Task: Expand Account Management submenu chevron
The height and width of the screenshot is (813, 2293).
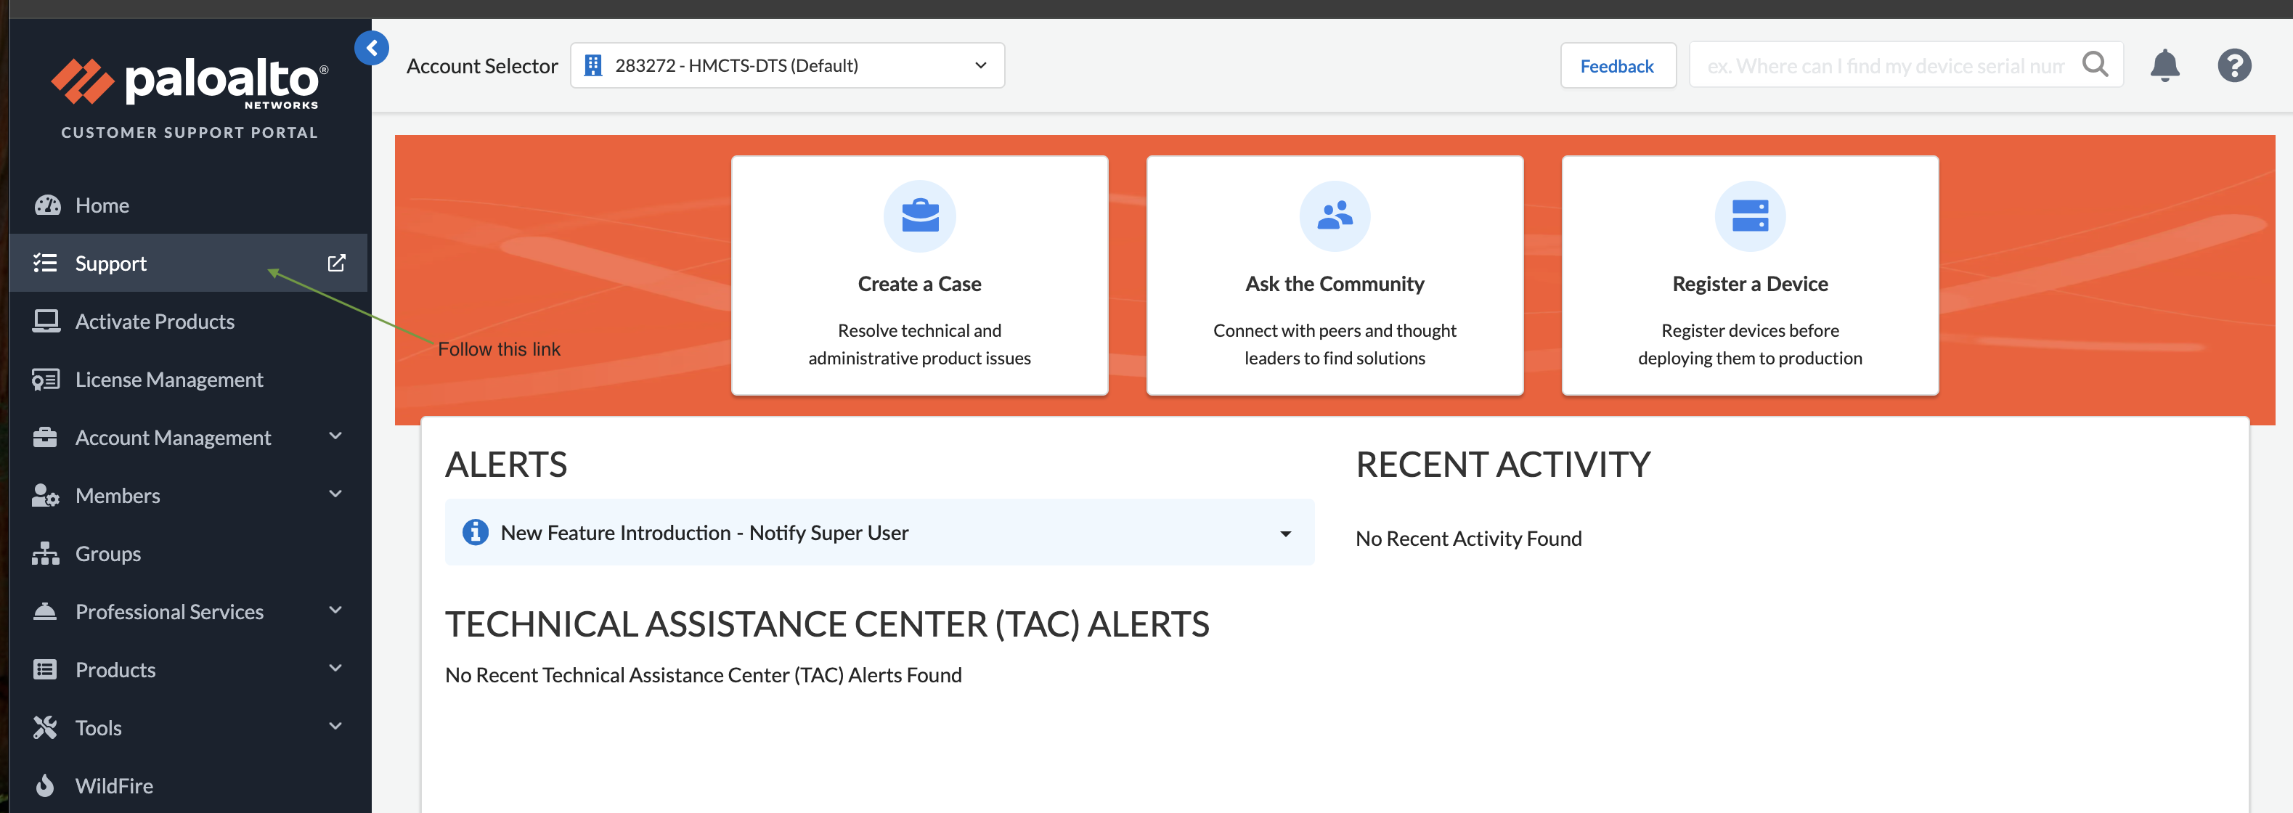Action: tap(335, 436)
